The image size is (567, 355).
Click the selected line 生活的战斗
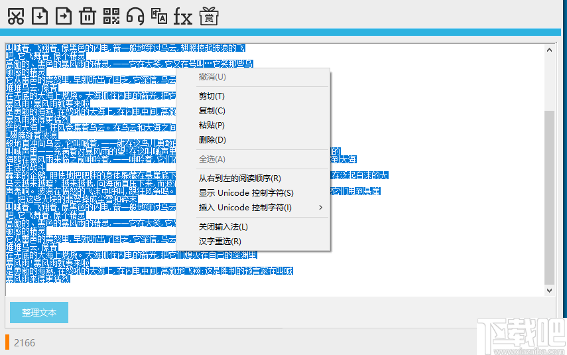click(26, 167)
